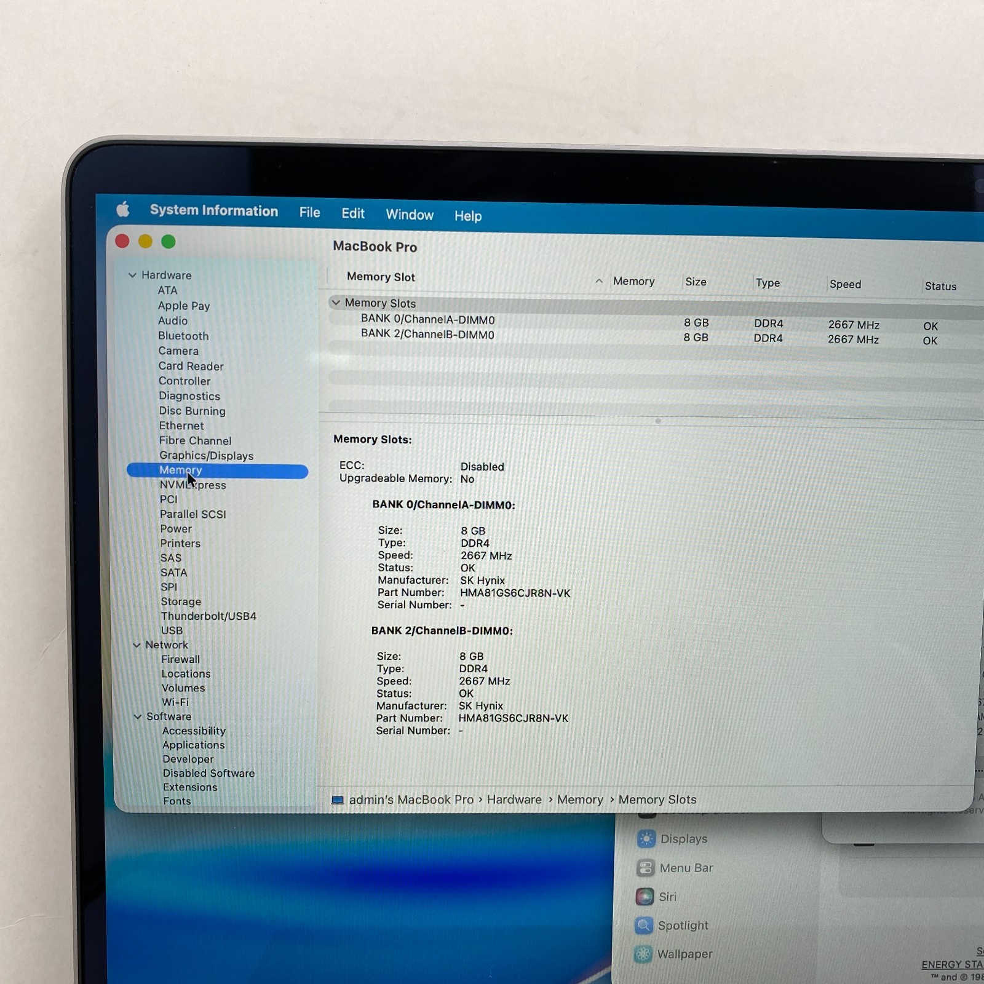Click the Spotlight icon in System Settings
Screen dimensions: 984x984
[x=644, y=925]
